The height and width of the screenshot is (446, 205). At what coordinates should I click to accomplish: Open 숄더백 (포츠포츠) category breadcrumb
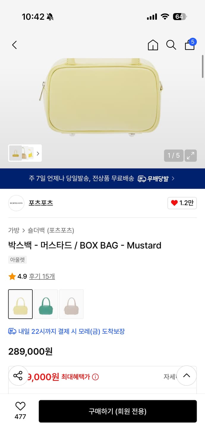51,230
